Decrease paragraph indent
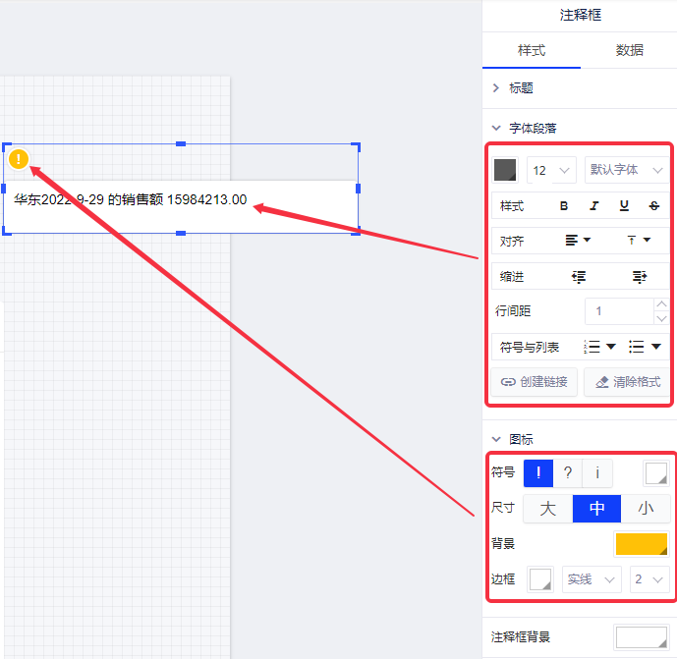Screen dimensions: 677x659 coord(579,277)
